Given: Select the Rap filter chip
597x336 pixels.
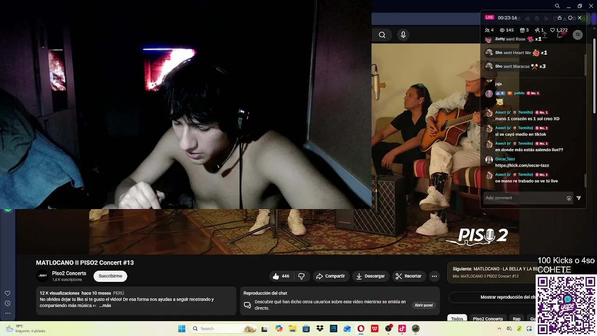Looking at the screenshot, I should [x=517, y=319].
